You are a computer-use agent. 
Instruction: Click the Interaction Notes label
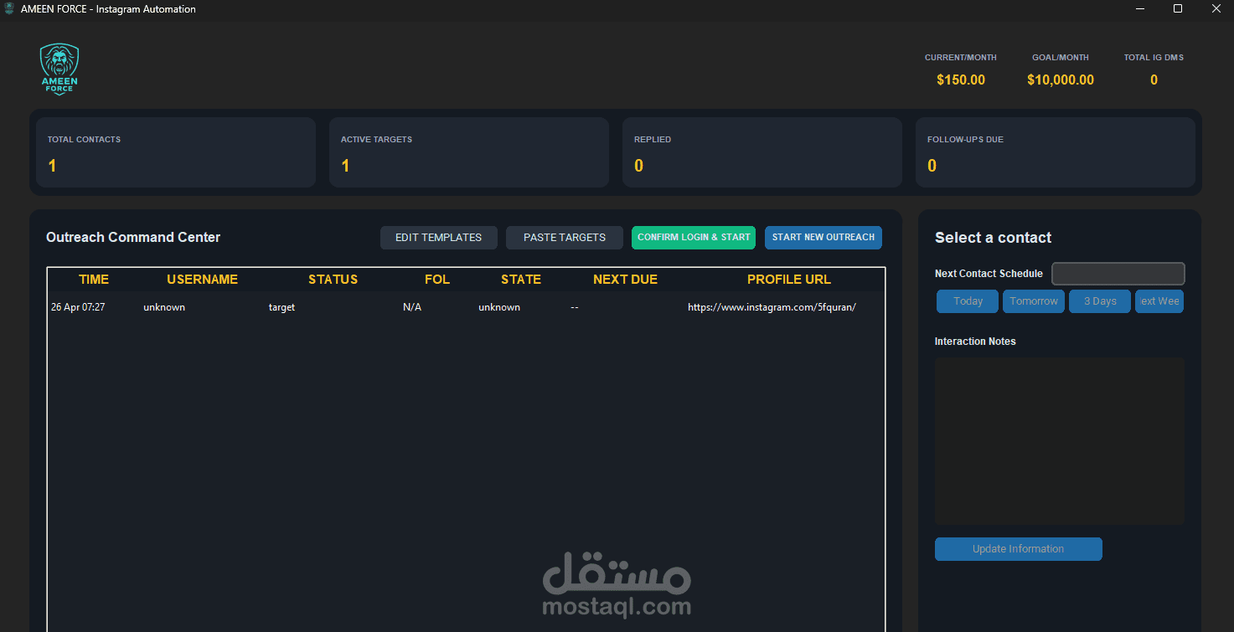975,342
